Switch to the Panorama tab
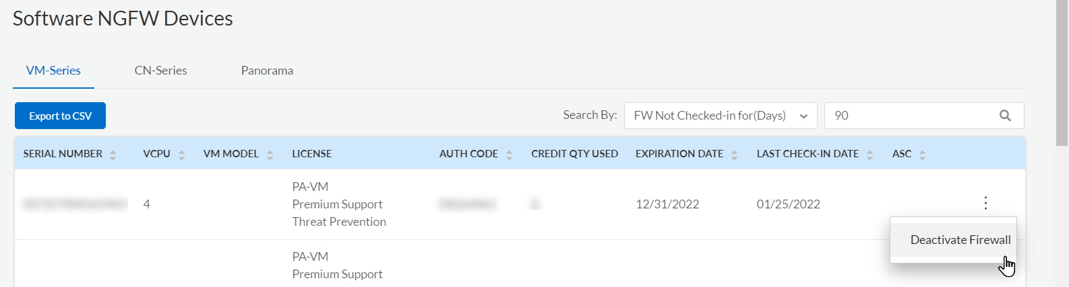Viewport: 1069px width, 287px height. tap(267, 71)
